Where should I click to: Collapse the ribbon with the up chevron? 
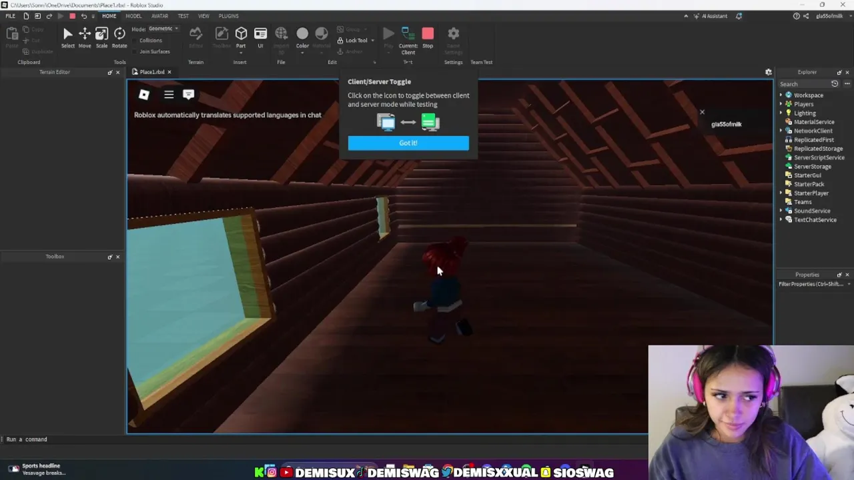click(x=686, y=16)
